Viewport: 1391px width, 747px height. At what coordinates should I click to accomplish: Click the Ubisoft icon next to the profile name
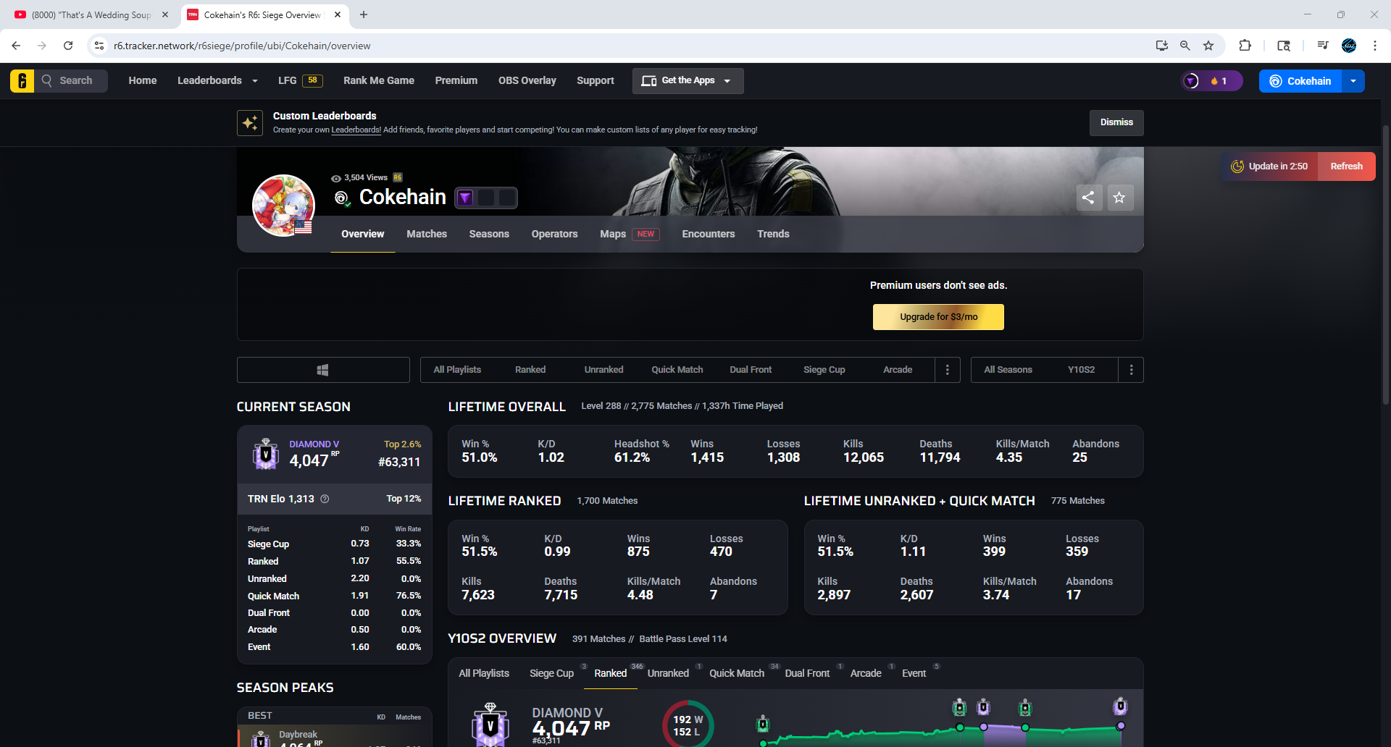(342, 198)
